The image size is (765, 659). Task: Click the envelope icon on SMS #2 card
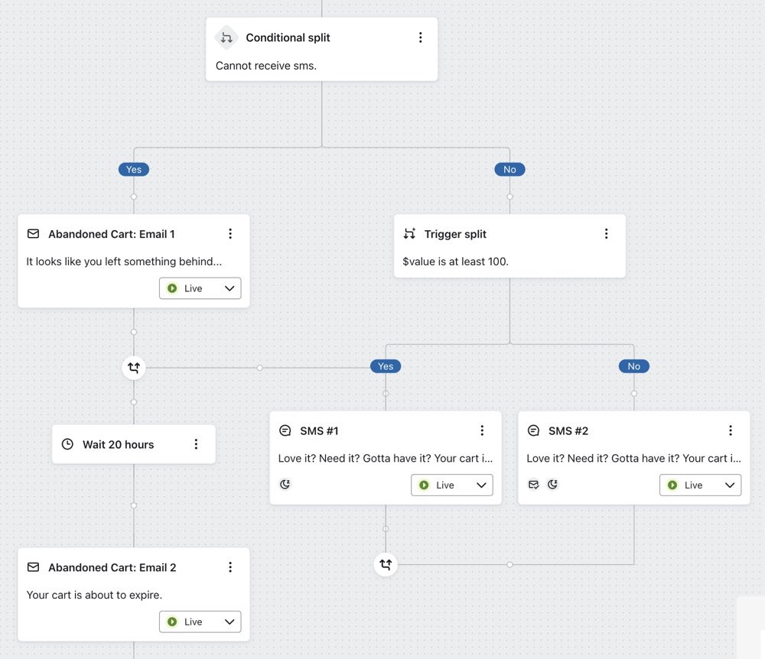point(534,484)
